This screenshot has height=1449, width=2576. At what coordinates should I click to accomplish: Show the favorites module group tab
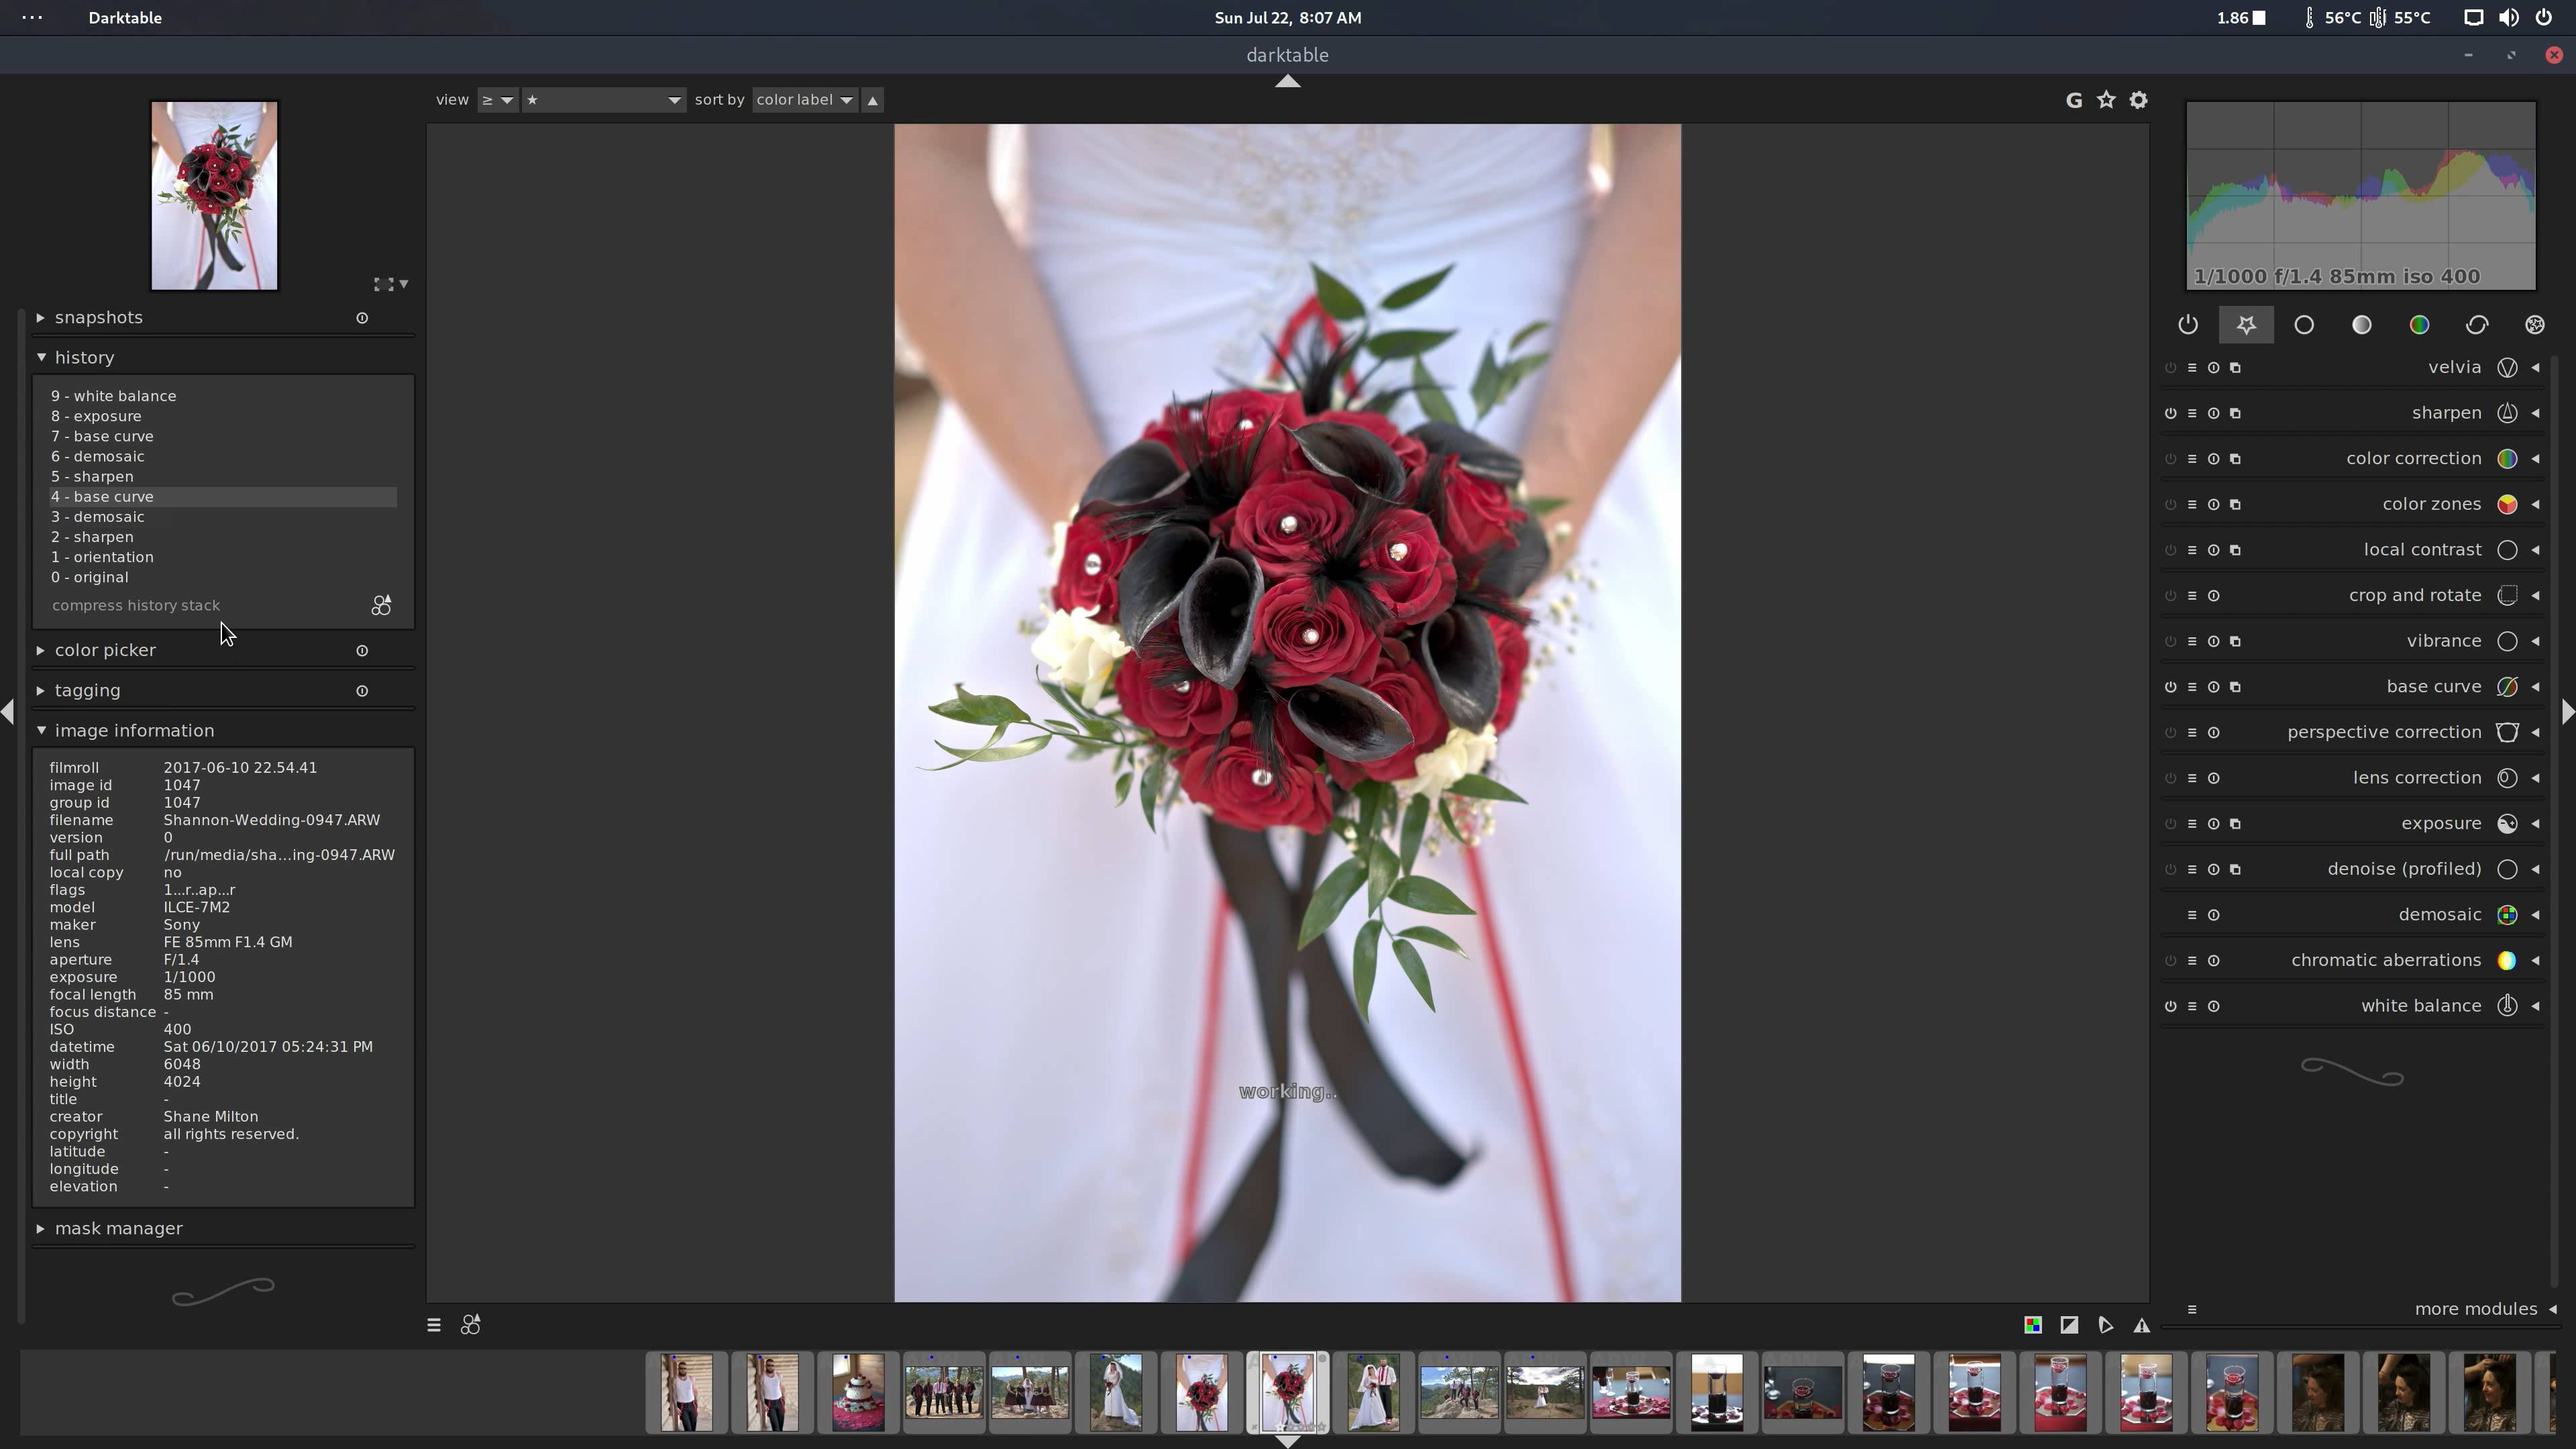point(2246,325)
